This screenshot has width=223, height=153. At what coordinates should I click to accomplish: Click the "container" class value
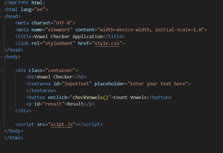[x=62, y=70]
